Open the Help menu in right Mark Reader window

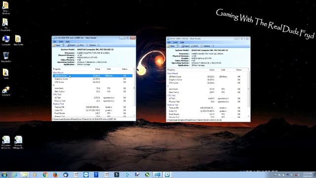click(x=182, y=43)
